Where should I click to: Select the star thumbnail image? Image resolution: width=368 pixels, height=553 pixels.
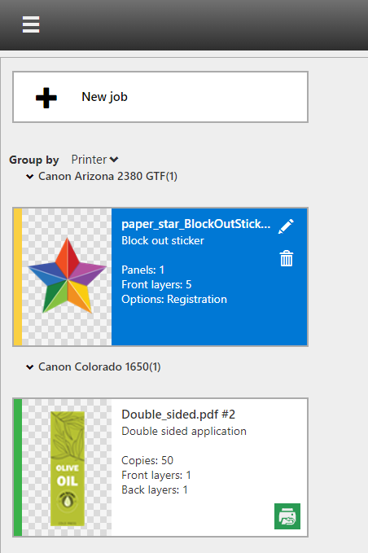click(67, 277)
